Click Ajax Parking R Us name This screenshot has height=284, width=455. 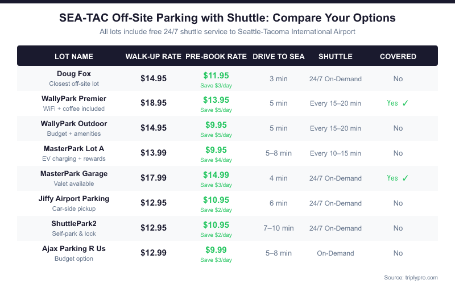point(74,249)
